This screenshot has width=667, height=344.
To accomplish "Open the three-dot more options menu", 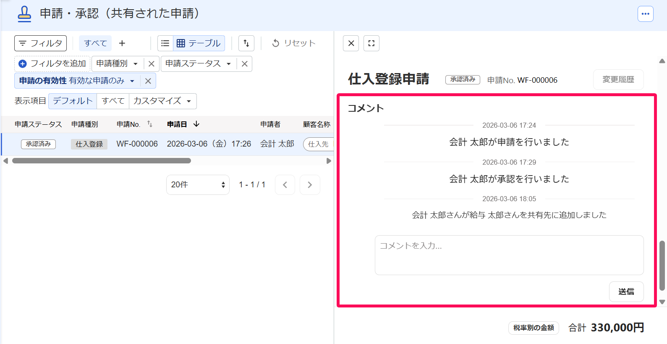I will click(645, 14).
